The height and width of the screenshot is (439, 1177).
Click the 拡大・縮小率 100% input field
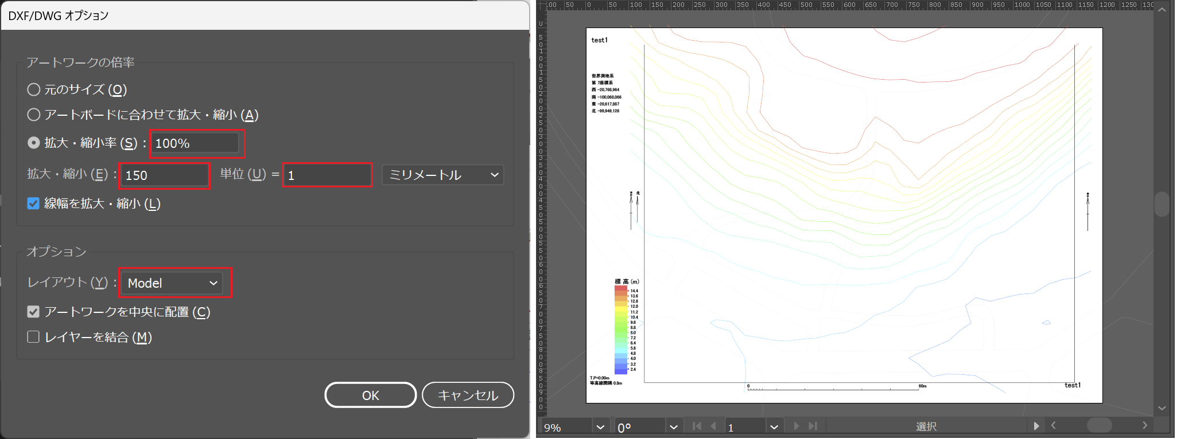click(x=195, y=143)
